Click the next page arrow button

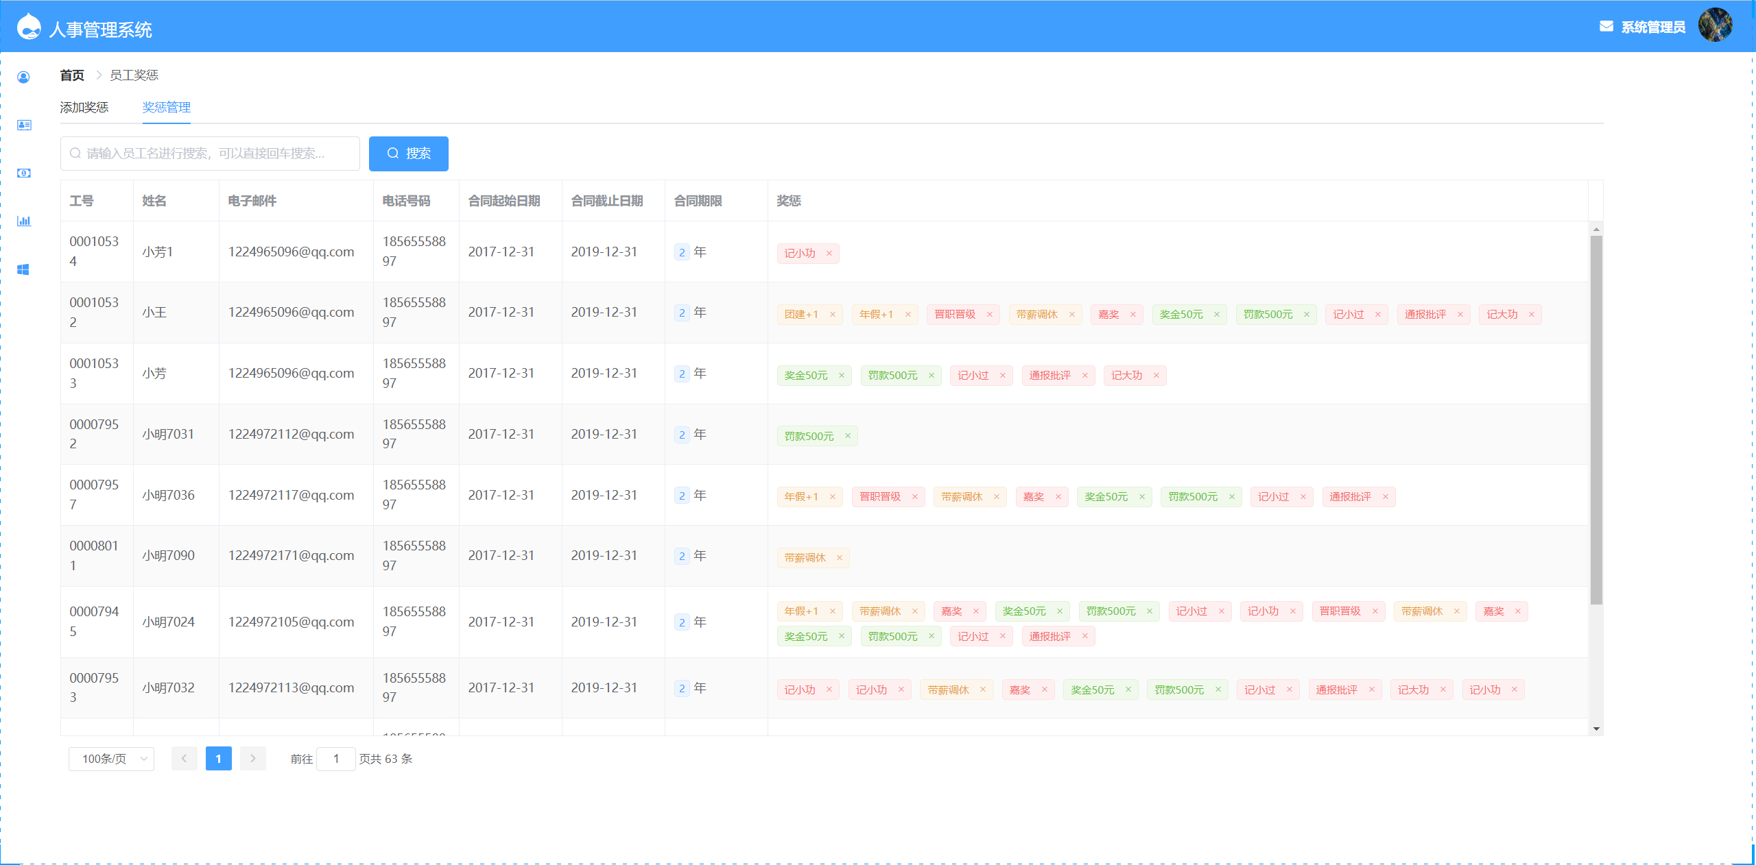click(x=252, y=759)
